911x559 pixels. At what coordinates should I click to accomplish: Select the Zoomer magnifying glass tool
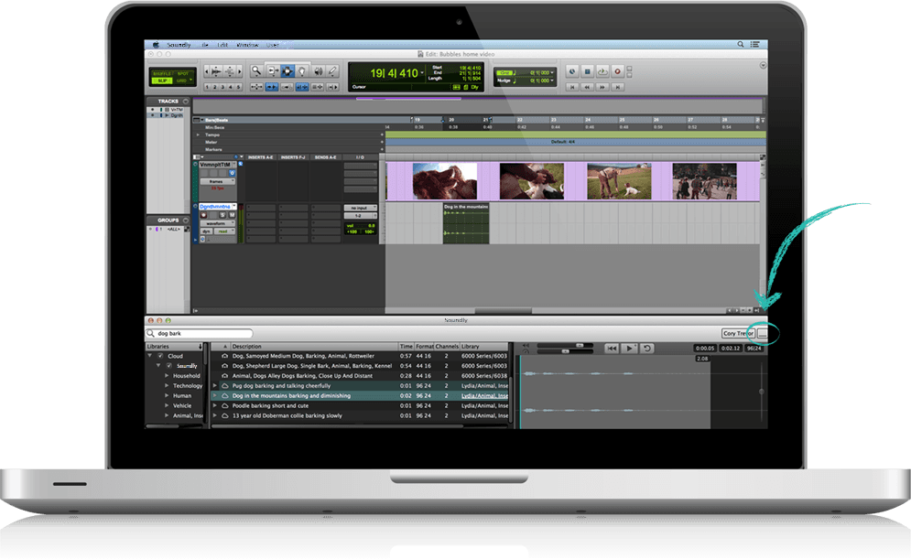(x=257, y=70)
